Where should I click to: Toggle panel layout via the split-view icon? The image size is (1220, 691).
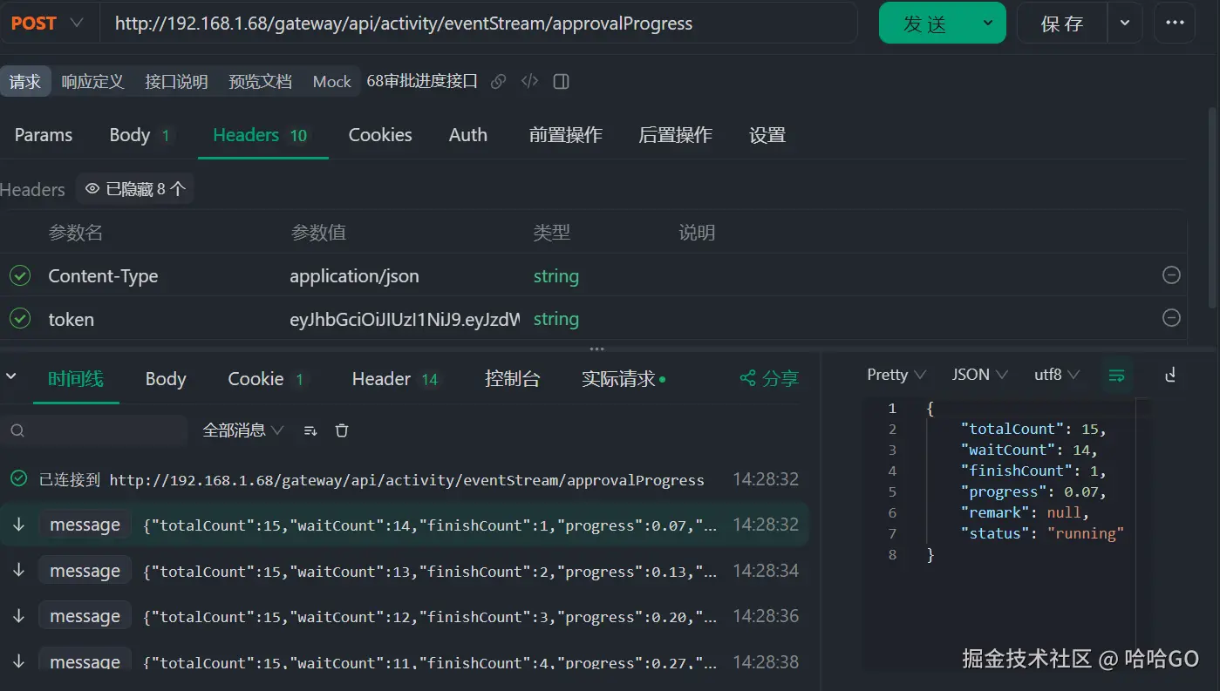tap(562, 82)
